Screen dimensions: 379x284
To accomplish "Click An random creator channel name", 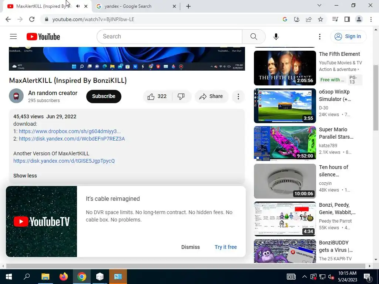I will click(x=53, y=93).
